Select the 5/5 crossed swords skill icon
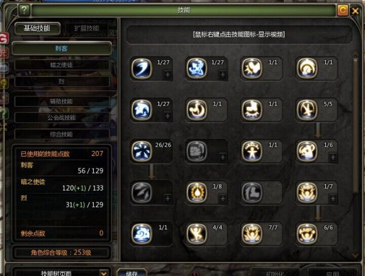Screen dimensions: 365x276 tap(307, 110)
